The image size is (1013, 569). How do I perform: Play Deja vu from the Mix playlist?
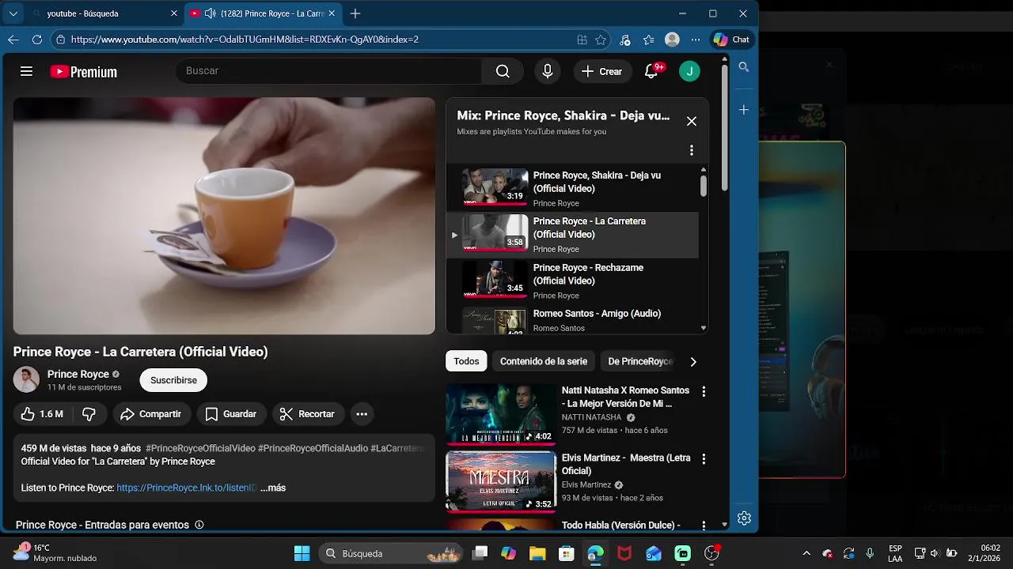coord(572,188)
